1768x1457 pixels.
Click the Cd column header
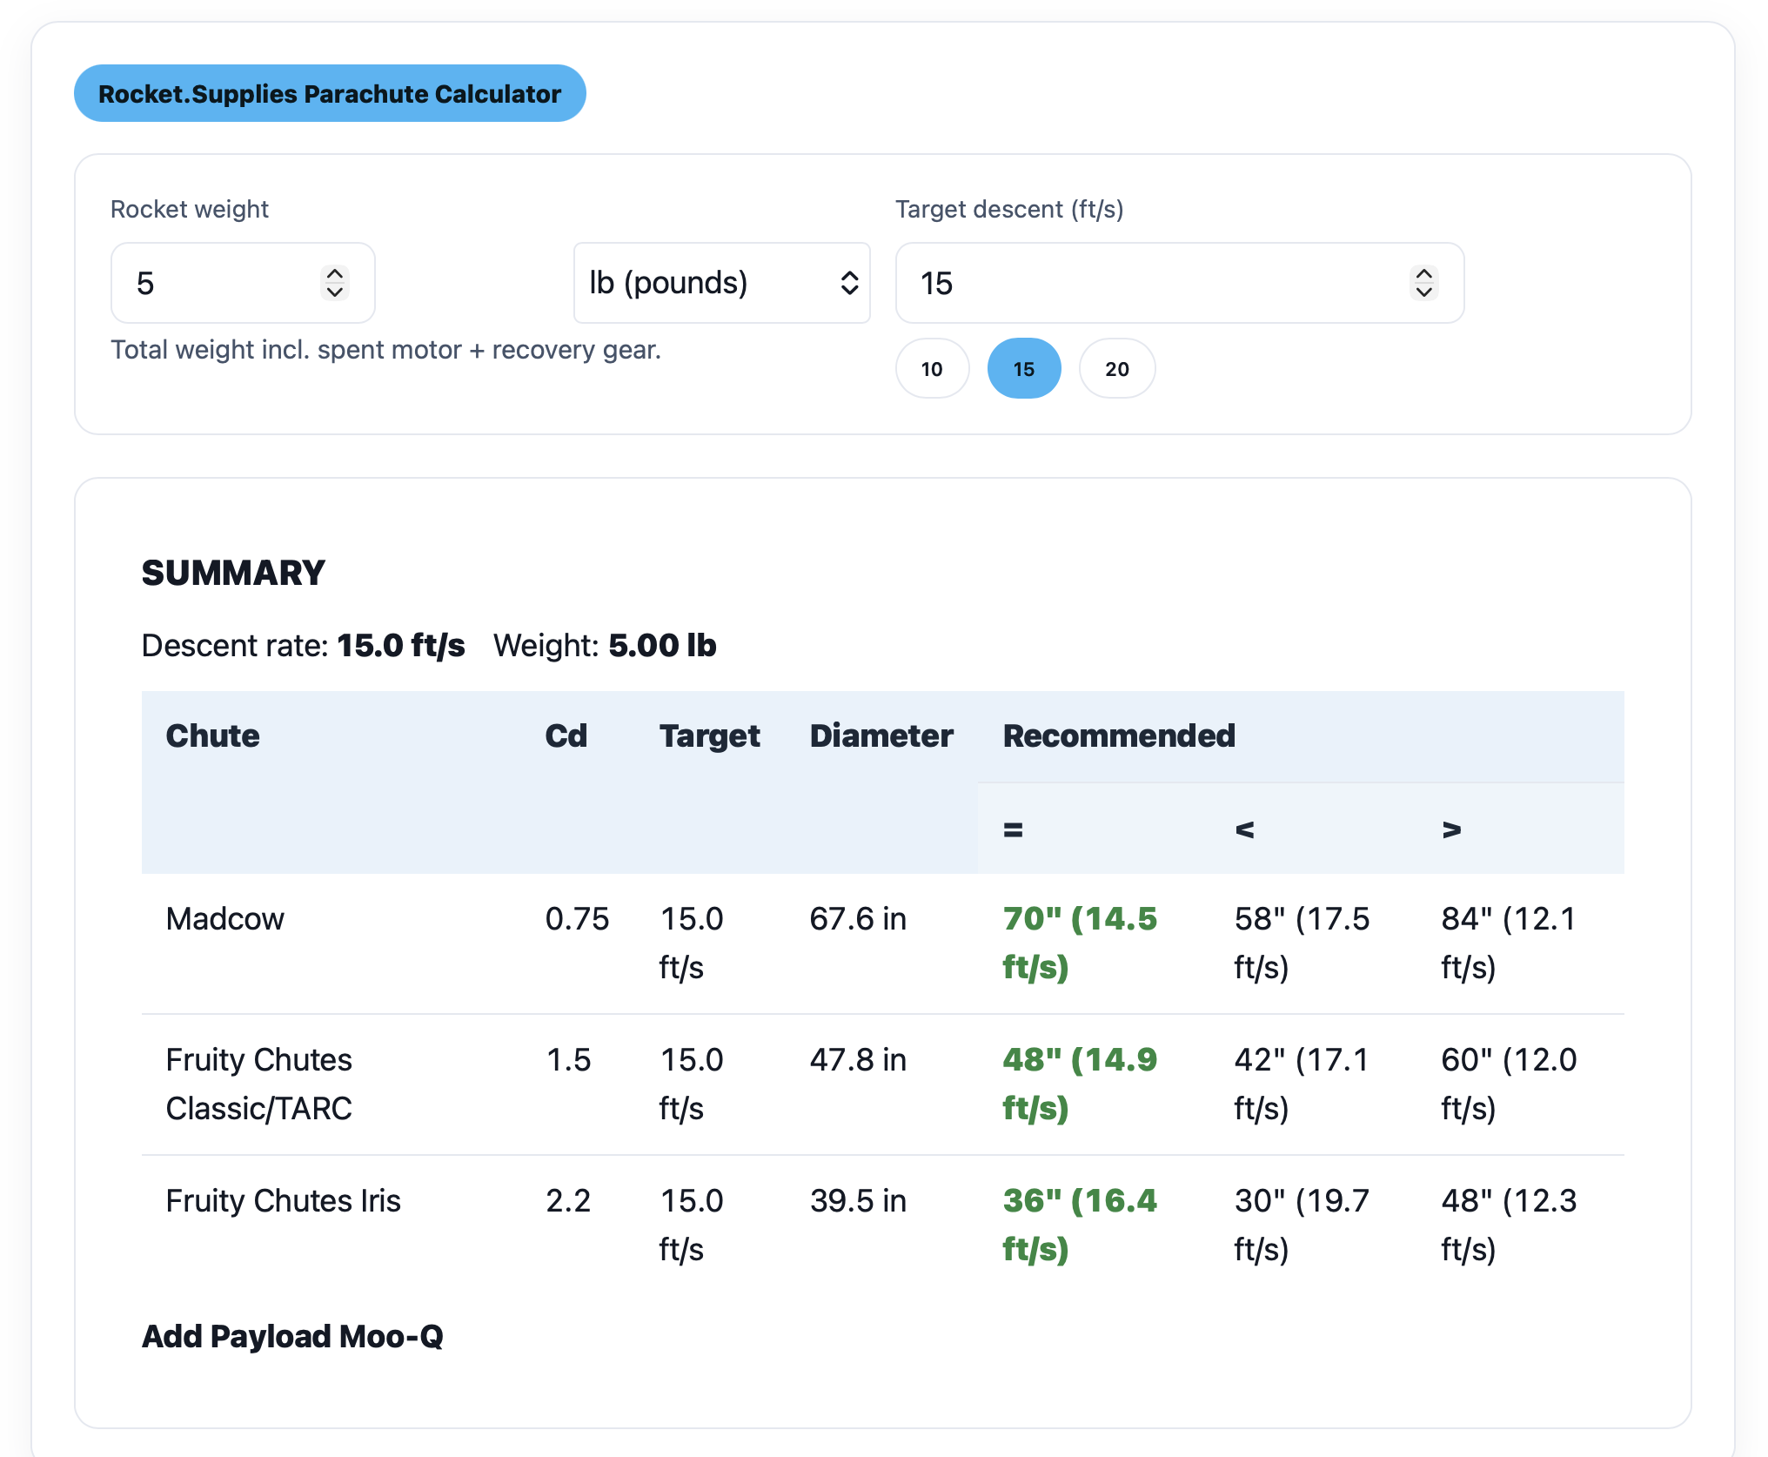coord(566,736)
